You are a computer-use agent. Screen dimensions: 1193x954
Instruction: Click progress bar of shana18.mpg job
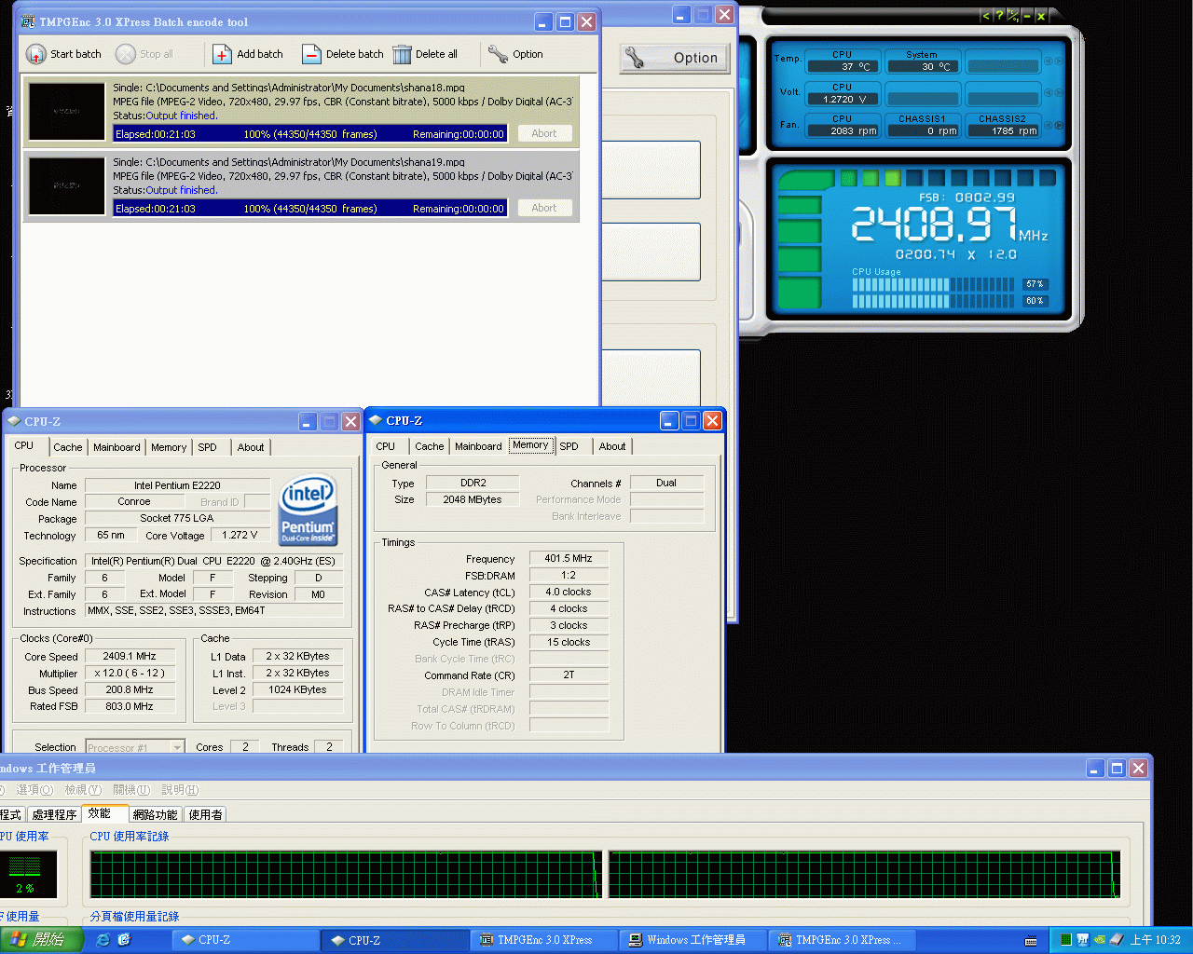(x=310, y=134)
